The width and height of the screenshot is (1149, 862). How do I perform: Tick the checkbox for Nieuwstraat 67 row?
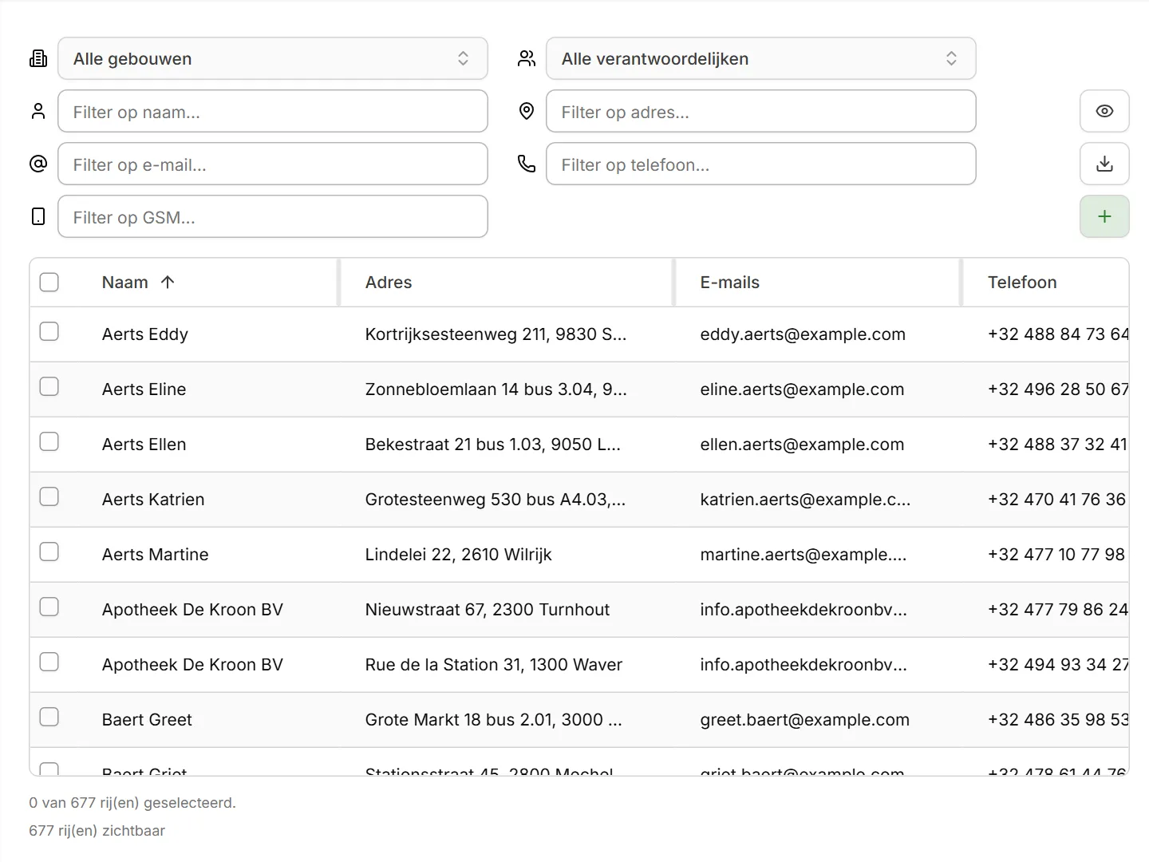tap(49, 607)
